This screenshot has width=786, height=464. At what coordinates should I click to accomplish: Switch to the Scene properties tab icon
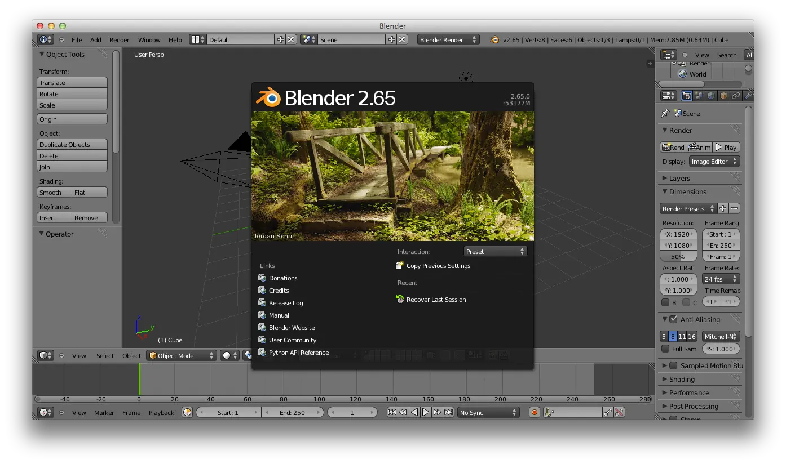tap(699, 96)
